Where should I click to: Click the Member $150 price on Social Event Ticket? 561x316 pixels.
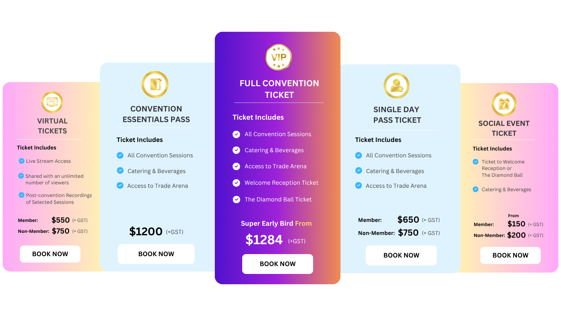click(516, 224)
